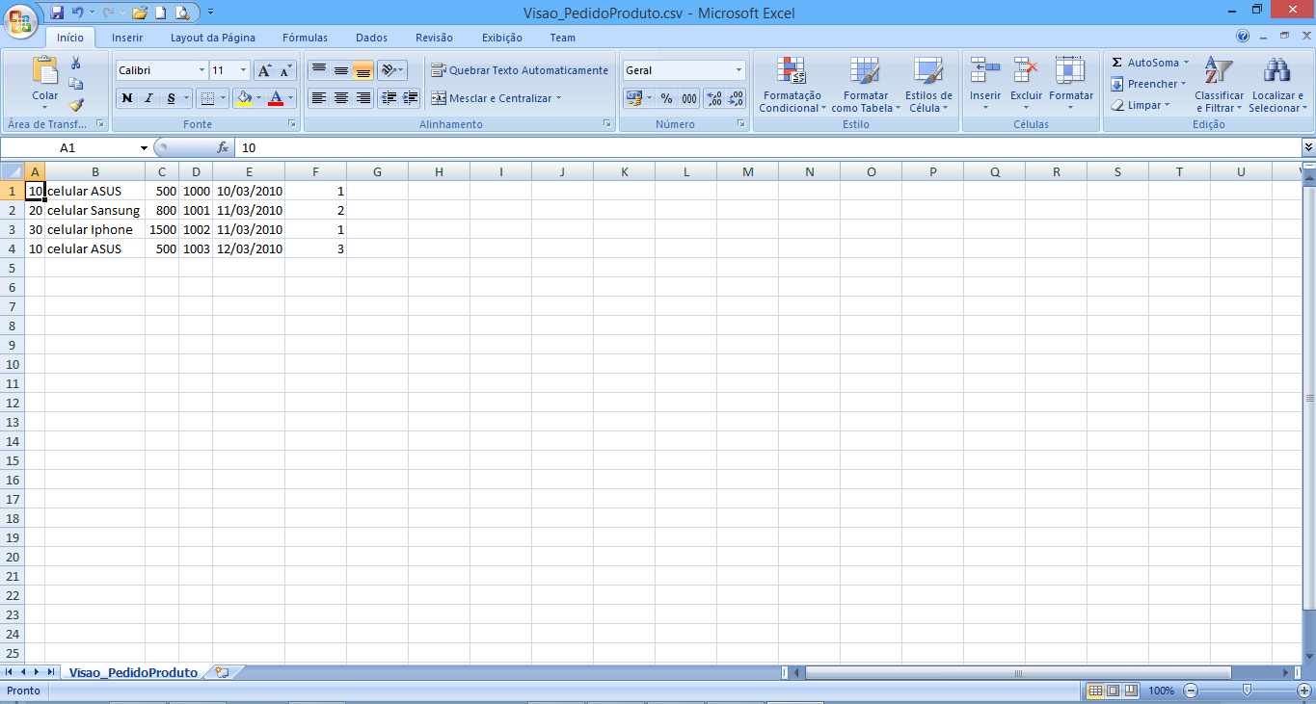Apply yellow fill color to cell
Screen dimensions: 1316x704
pyautogui.click(x=244, y=98)
